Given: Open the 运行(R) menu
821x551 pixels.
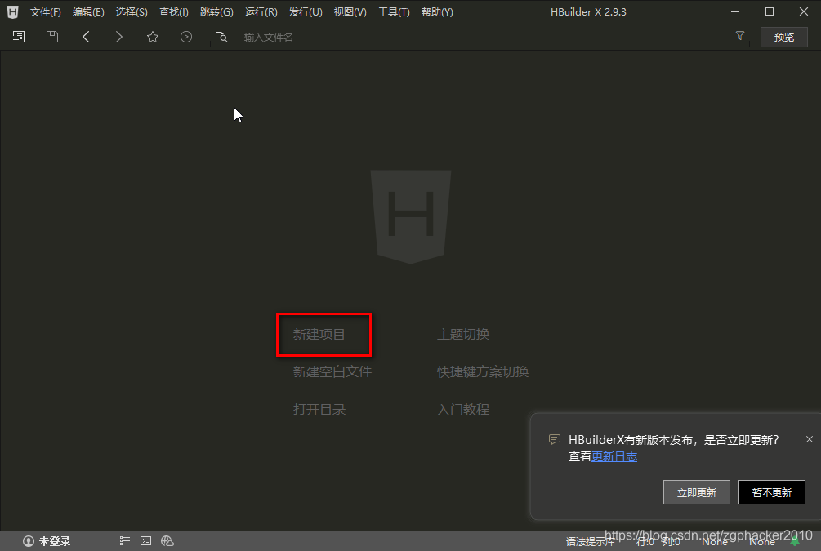Looking at the screenshot, I should tap(261, 12).
